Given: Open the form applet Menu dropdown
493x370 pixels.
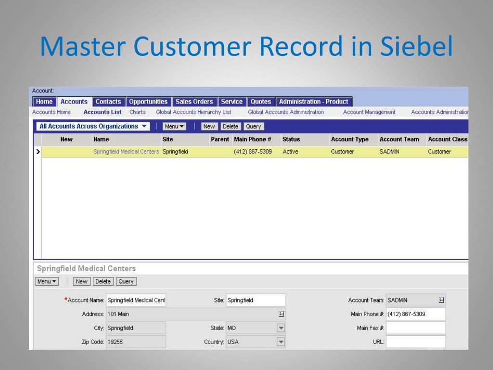Looking at the screenshot, I should tap(47, 281).
